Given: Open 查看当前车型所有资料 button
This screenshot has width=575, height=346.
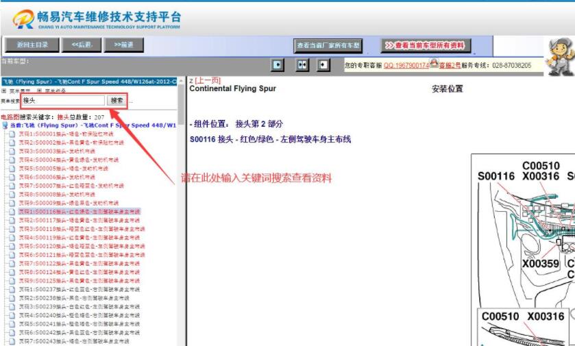Looking at the screenshot, I should (426, 45).
